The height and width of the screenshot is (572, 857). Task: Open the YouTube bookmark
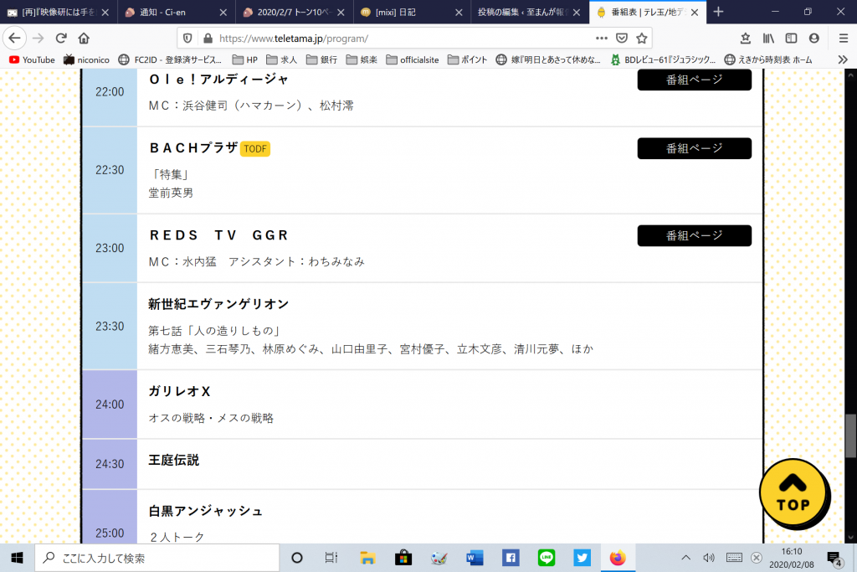click(x=33, y=59)
